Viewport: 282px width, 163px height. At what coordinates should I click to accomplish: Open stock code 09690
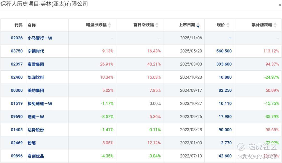pyautogui.click(x=17, y=117)
